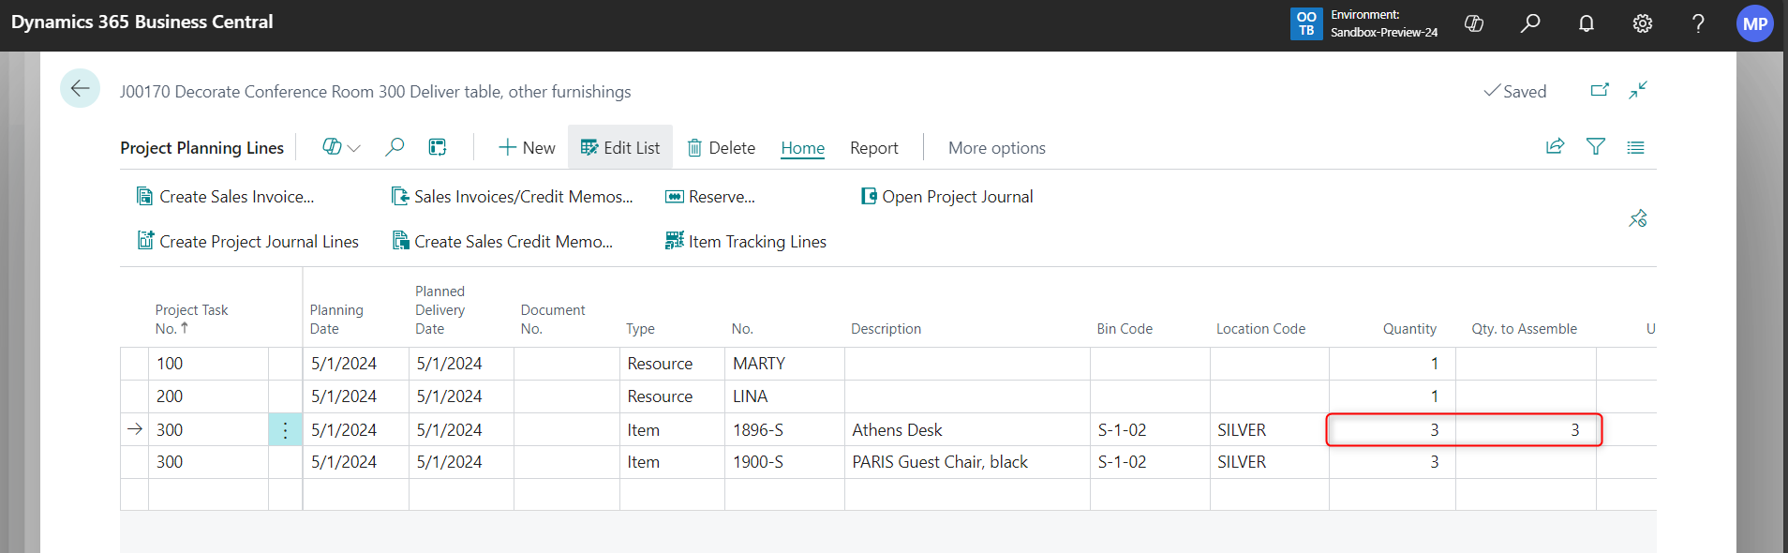The width and height of the screenshot is (1788, 553).
Task: Open the search magnifier in top bar
Action: pyautogui.click(x=1530, y=23)
